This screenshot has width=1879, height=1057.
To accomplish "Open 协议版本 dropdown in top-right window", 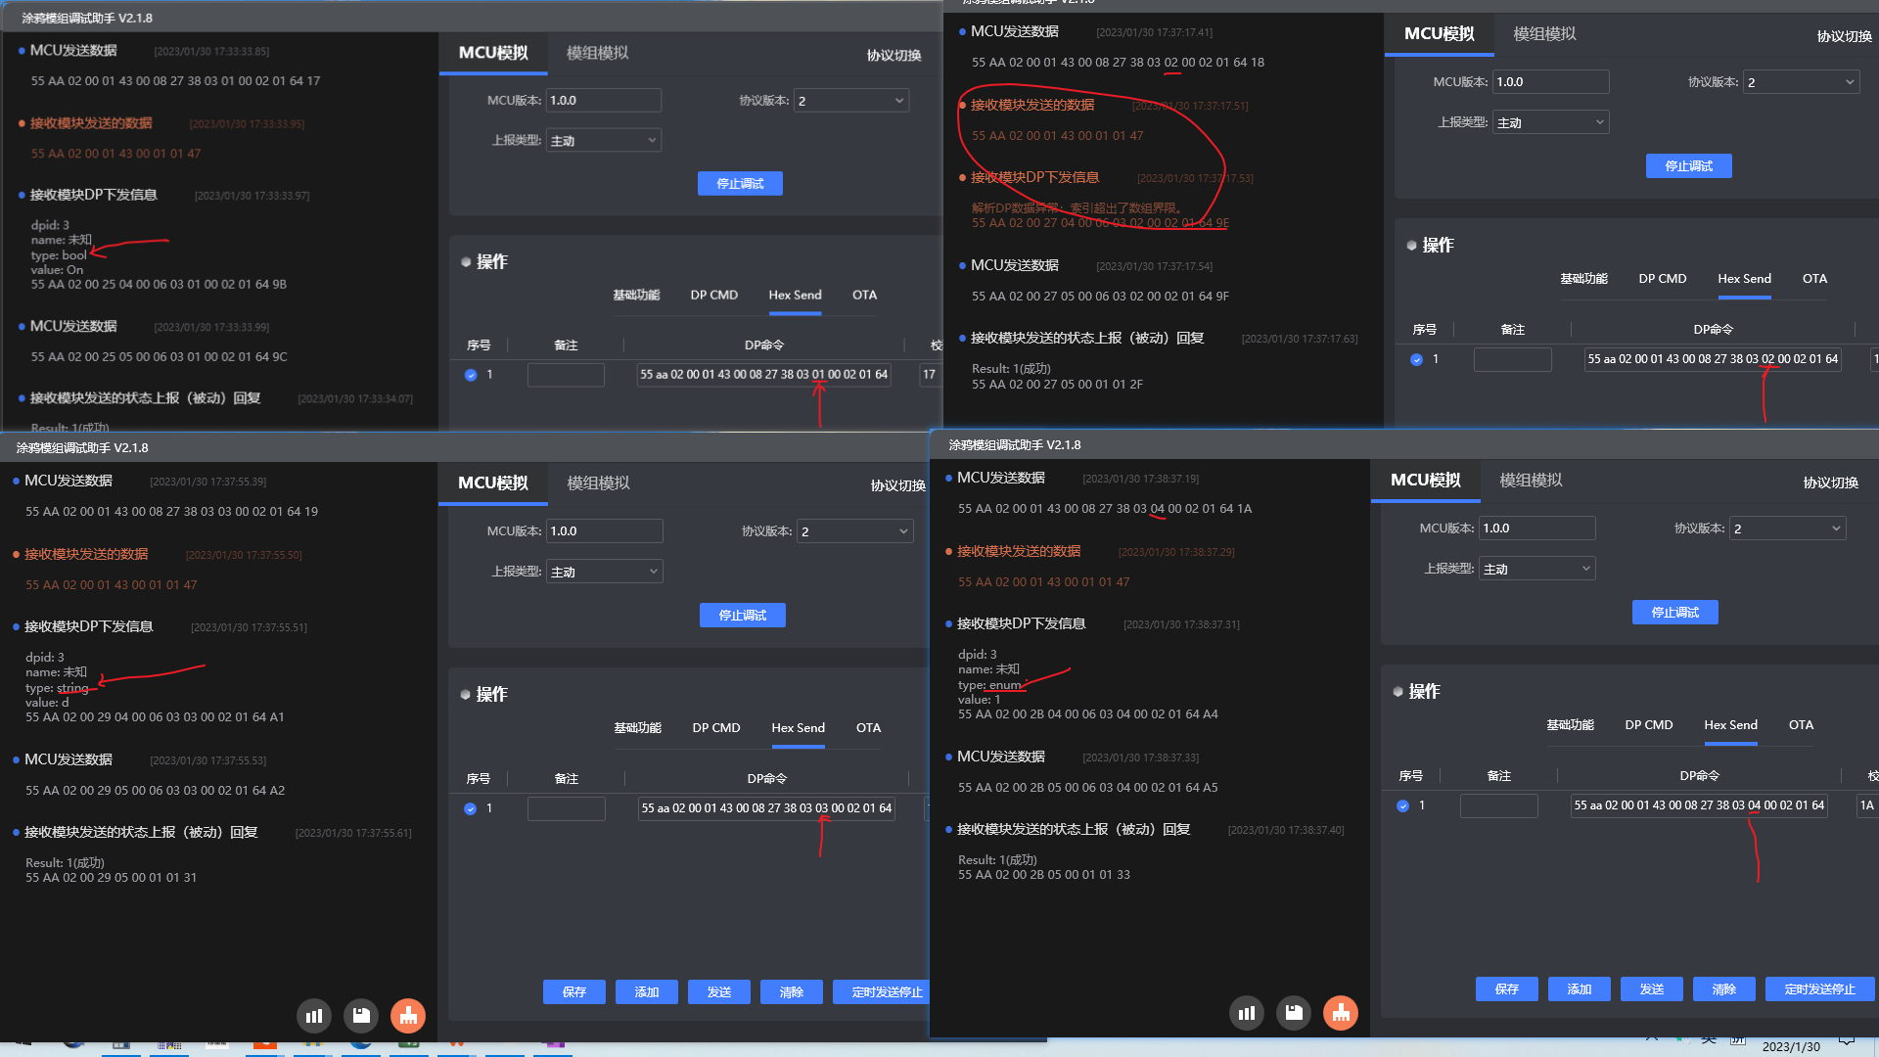I will (x=1801, y=82).
